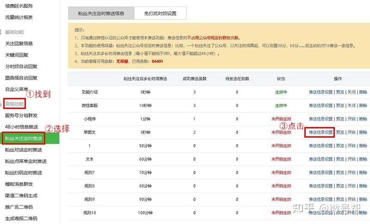Click 关闭 in the 微信客服 row
Screen dimensions: 370x224
[351, 105]
